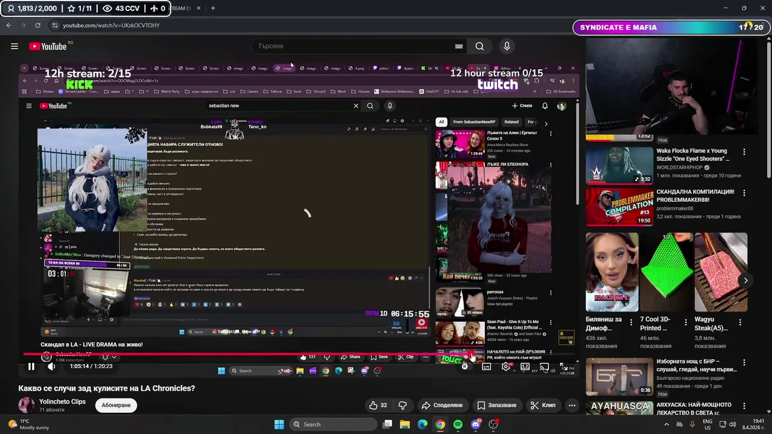Viewport: 772px width, 434px height.
Task: Click the progress bar scrubber handle
Action: [x=472, y=354]
